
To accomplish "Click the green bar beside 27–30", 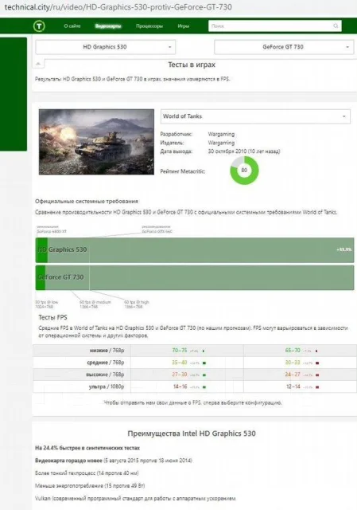I will click(x=204, y=375).
